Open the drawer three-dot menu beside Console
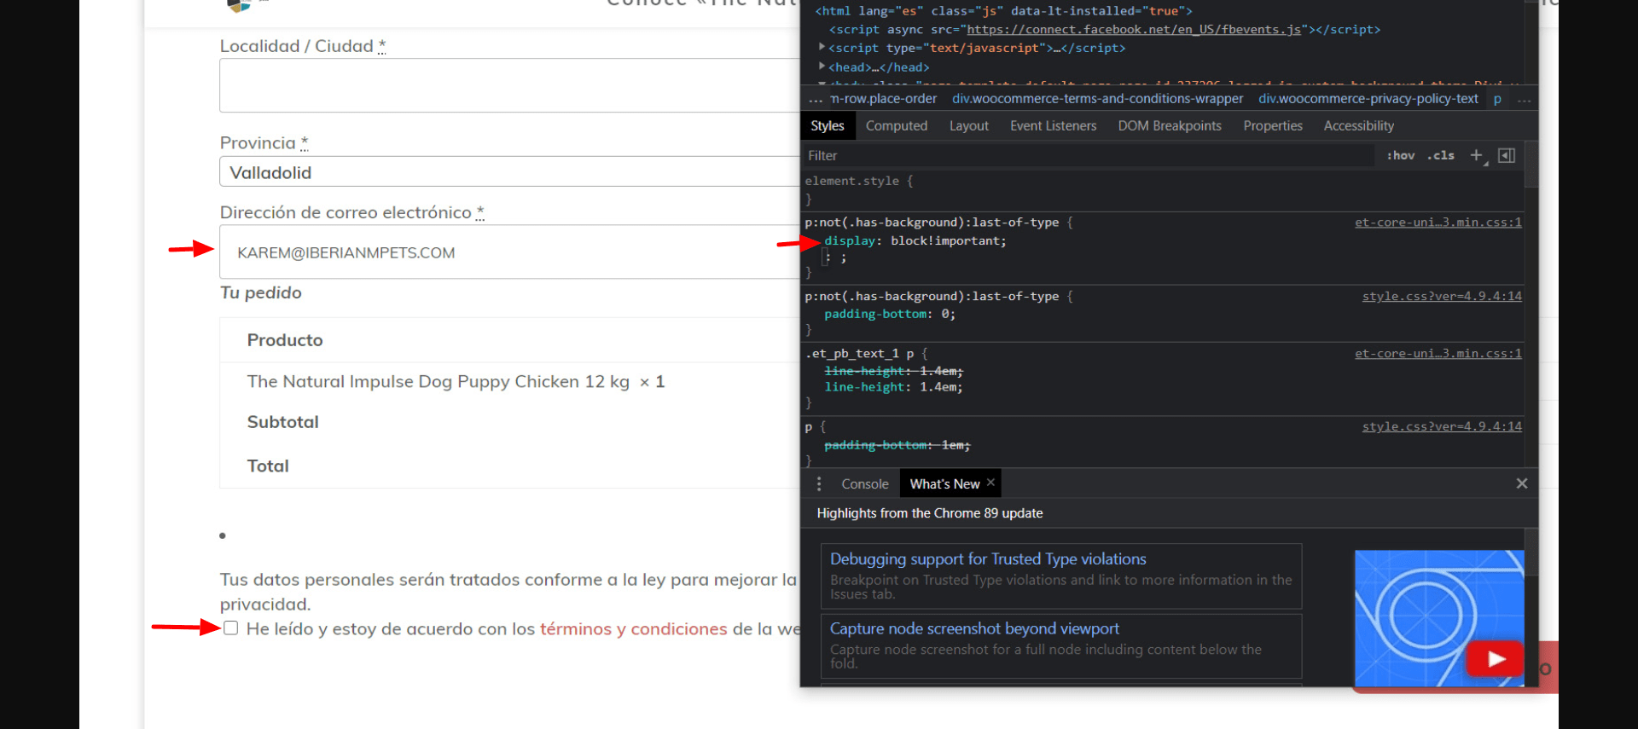The image size is (1638, 729). (x=819, y=483)
